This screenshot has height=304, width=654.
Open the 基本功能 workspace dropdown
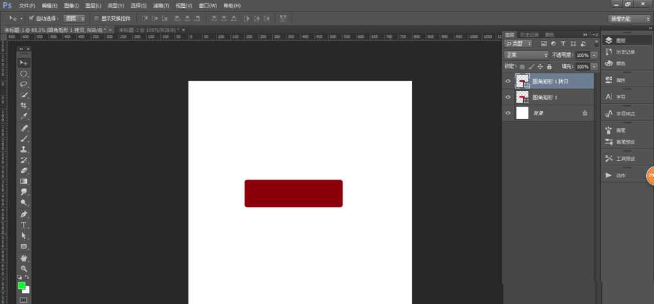pos(629,19)
